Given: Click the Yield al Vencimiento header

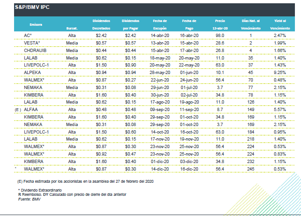Looking at the screenshot, I should pos(280,24).
